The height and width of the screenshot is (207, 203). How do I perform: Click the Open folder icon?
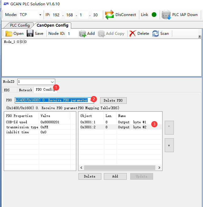9,34
